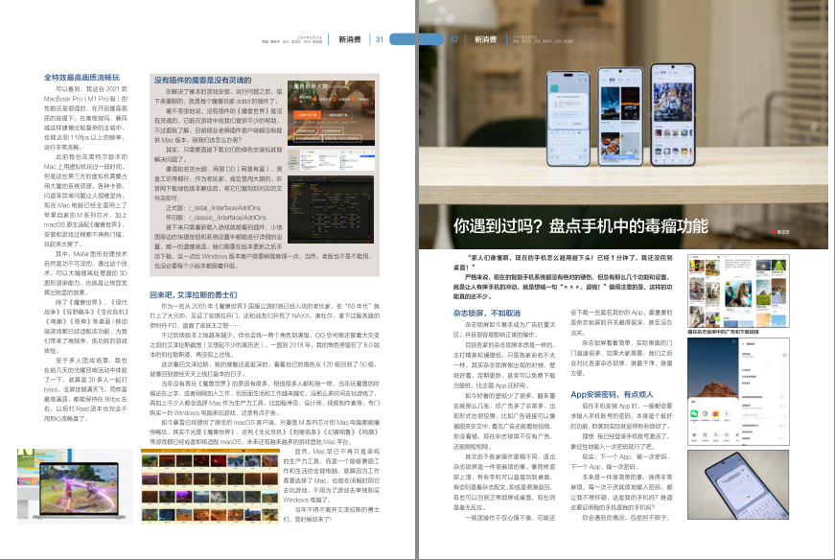Click the heading "没有插件的魔兽是没有灵魂的"
The image size is (835, 560).
point(202,80)
